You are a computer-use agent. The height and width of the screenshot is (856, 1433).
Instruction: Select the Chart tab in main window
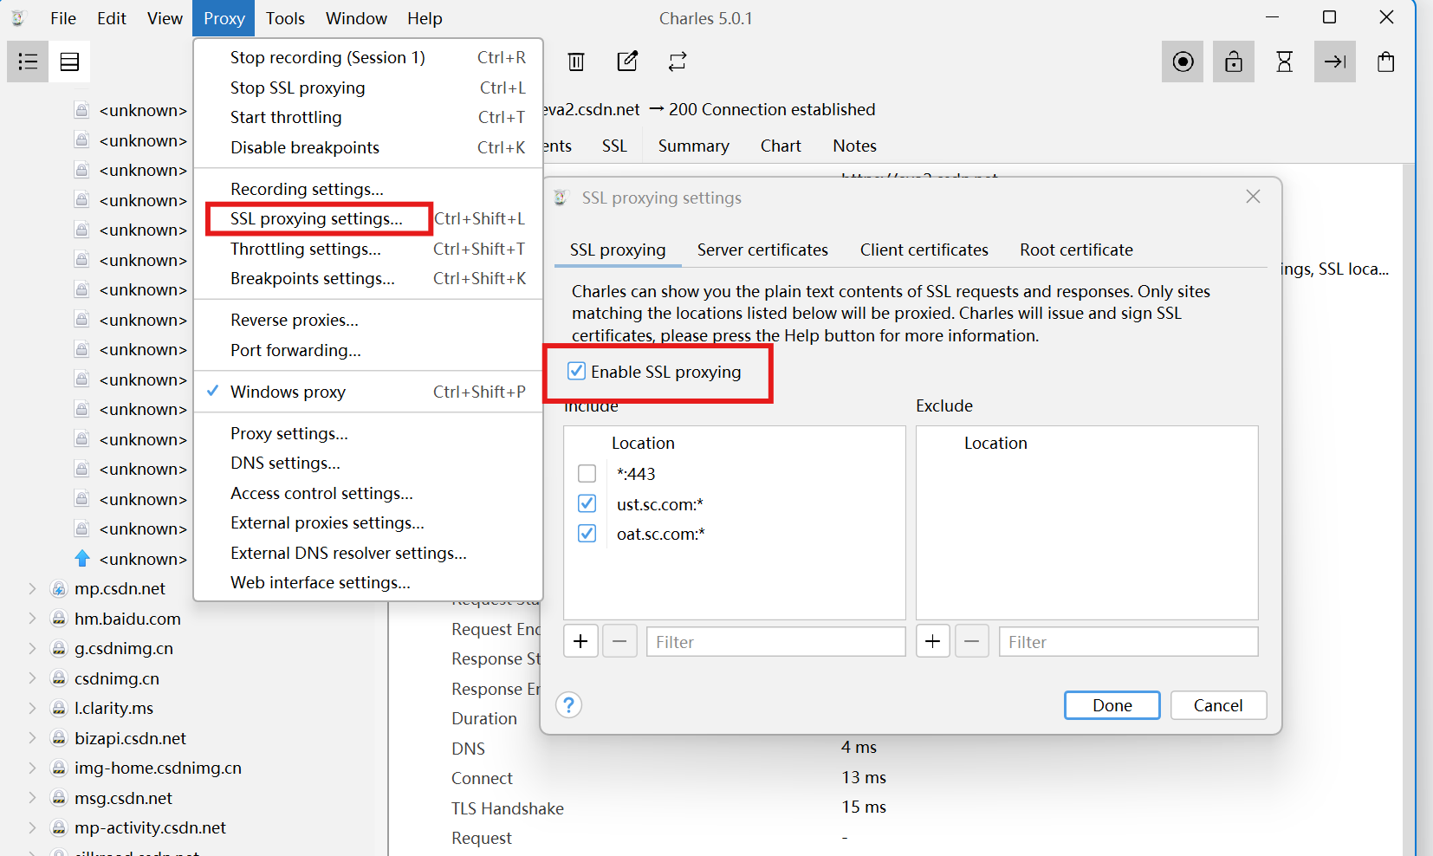(781, 146)
